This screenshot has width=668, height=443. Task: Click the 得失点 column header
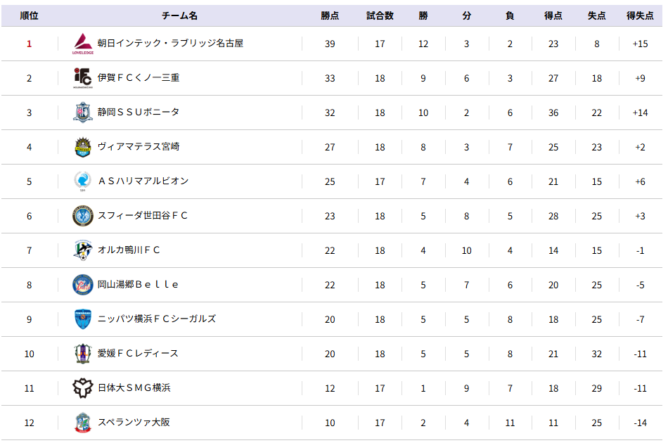click(x=640, y=15)
